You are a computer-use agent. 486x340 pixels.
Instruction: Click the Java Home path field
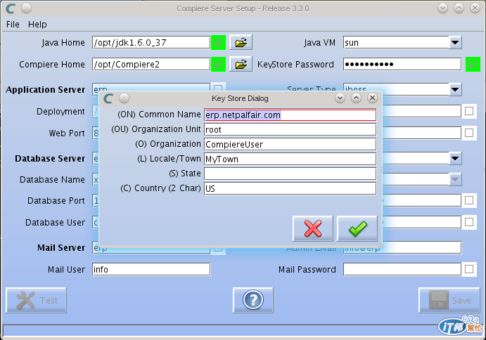[x=151, y=42]
